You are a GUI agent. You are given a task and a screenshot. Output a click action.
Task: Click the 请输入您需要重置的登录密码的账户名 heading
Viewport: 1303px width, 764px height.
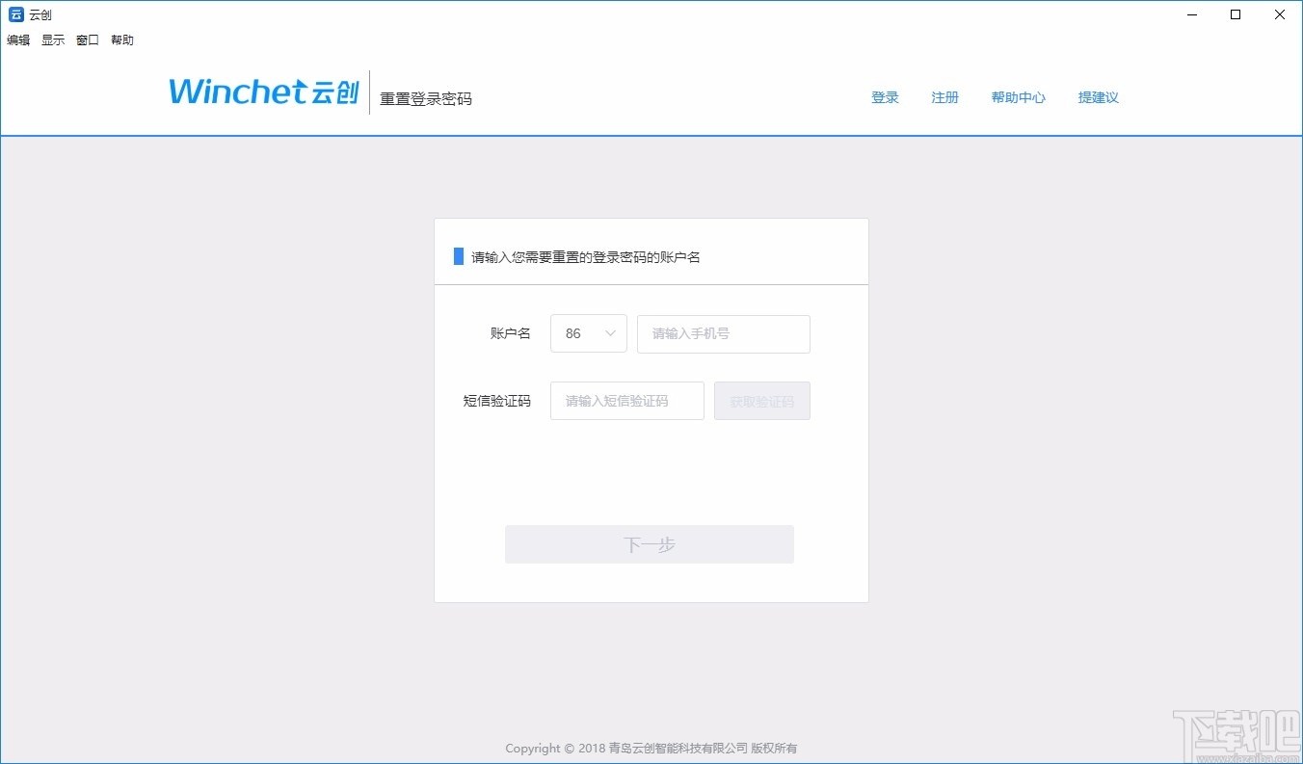[x=586, y=257]
